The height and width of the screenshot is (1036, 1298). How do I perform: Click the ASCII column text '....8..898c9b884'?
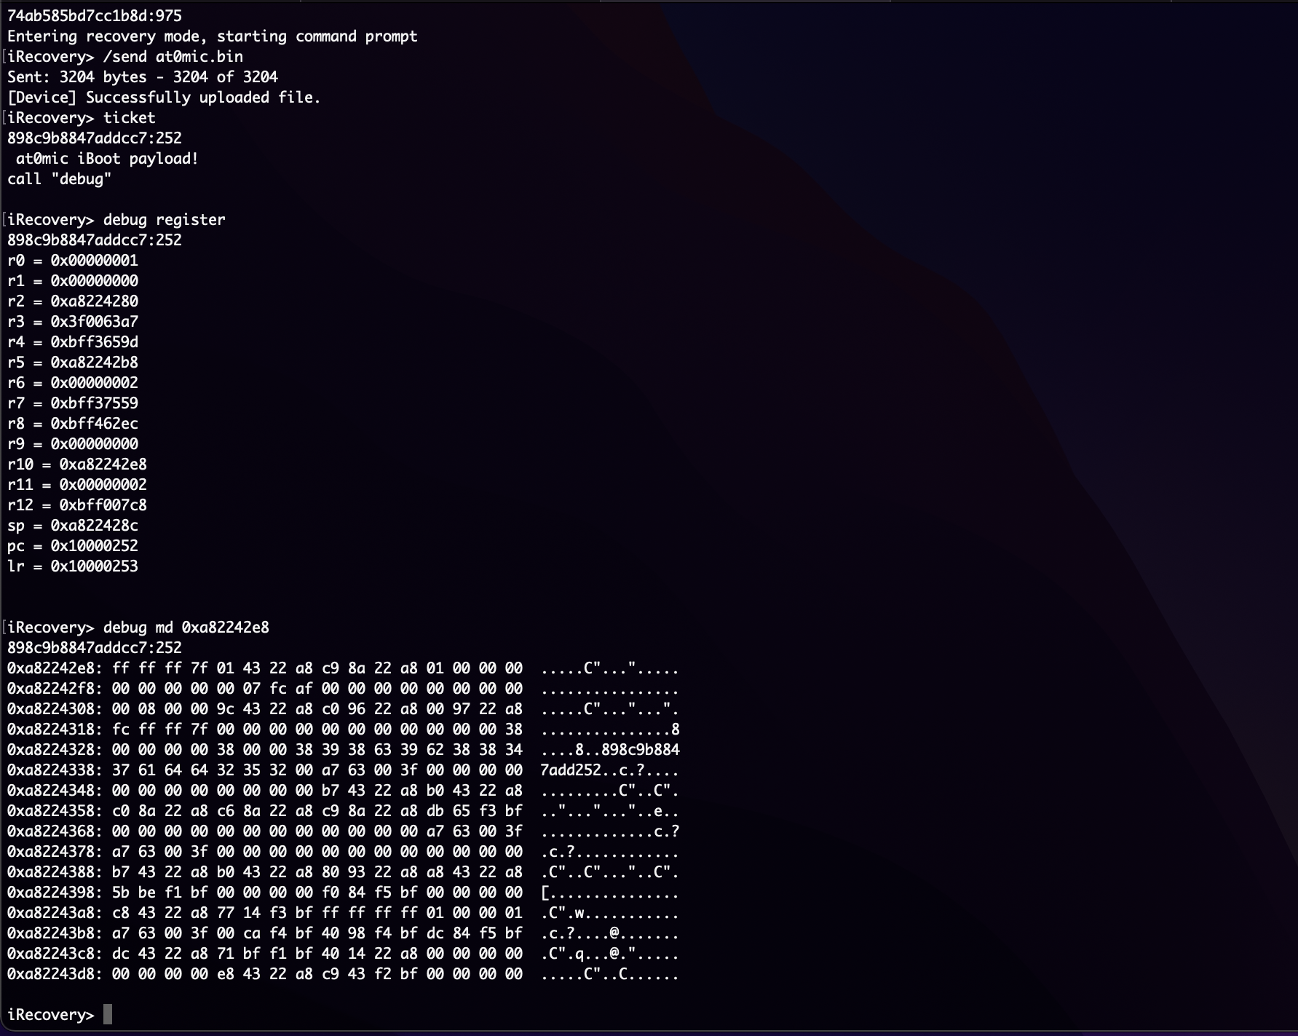tap(610, 750)
